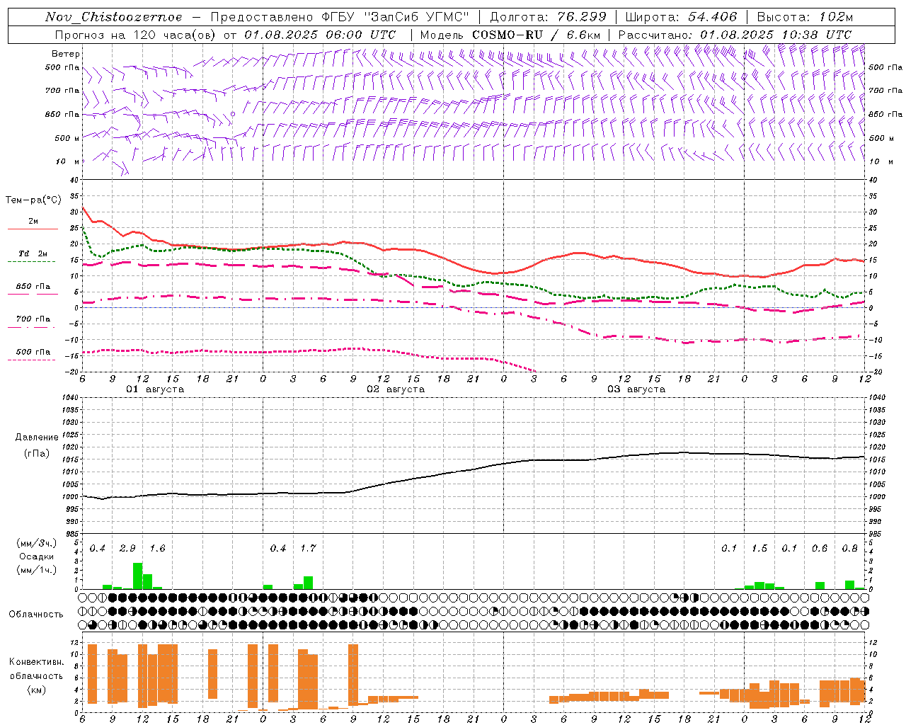The width and height of the screenshot is (906, 725).
Task: Select the 'Долгота: 76.299' header value
Action: pos(548,17)
